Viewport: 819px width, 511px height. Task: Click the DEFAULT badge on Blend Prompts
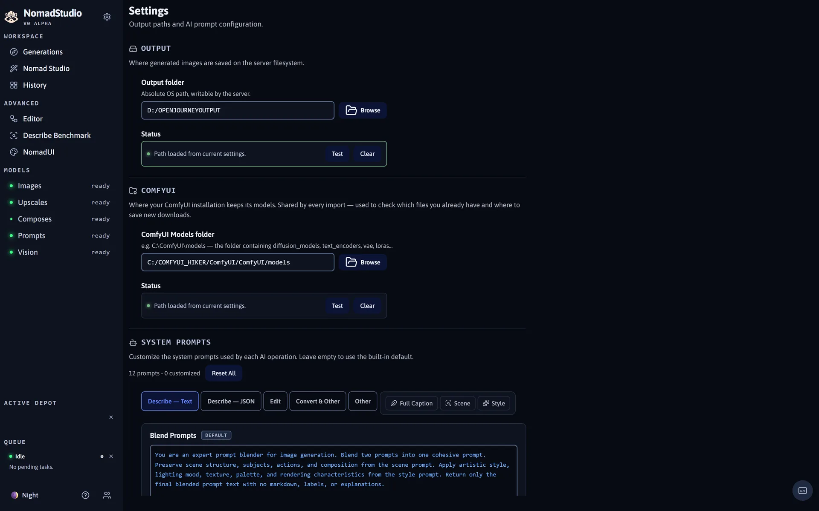coord(216,435)
